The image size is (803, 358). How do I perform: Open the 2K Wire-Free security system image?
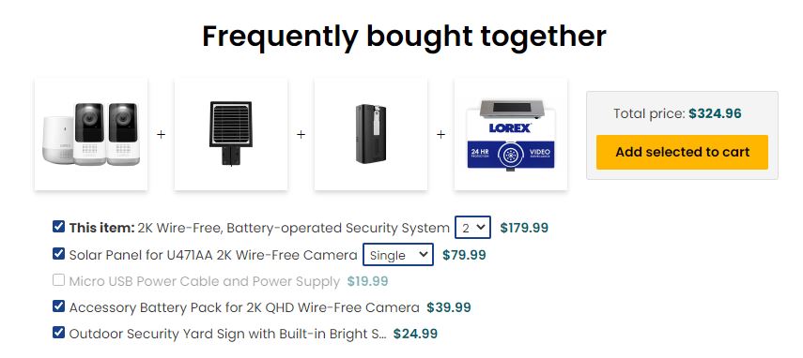coord(91,134)
